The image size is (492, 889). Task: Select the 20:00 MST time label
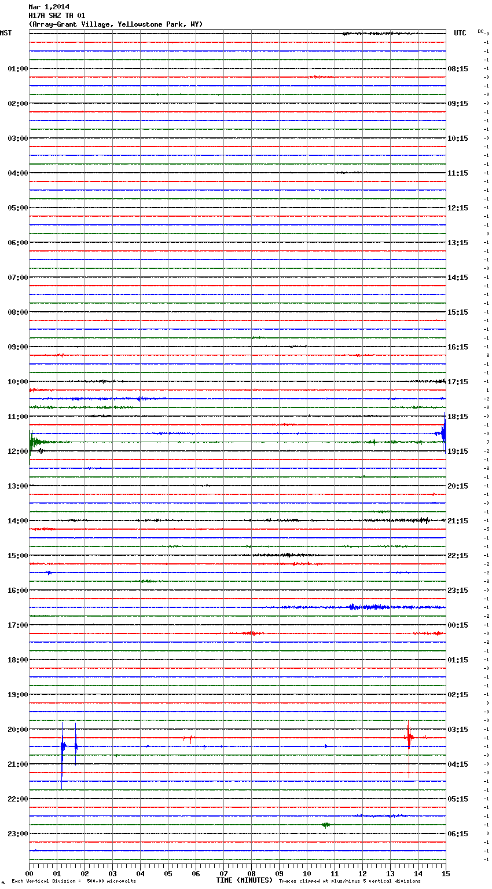[x=18, y=729]
